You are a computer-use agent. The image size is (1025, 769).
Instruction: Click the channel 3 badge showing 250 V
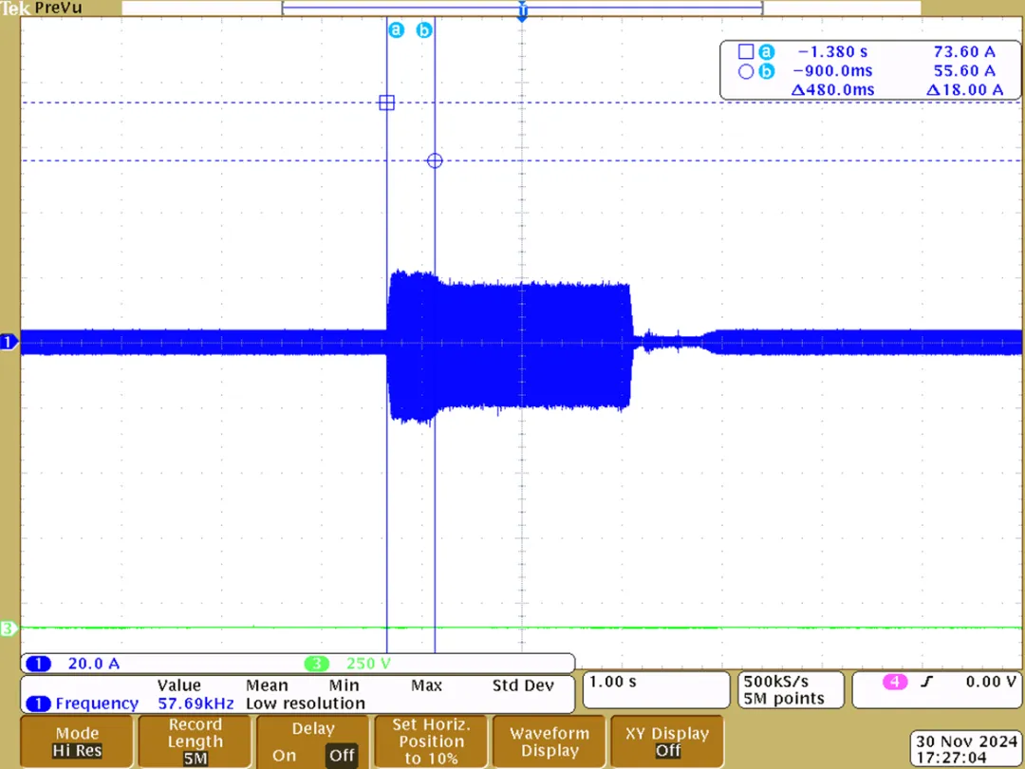pyautogui.click(x=317, y=664)
